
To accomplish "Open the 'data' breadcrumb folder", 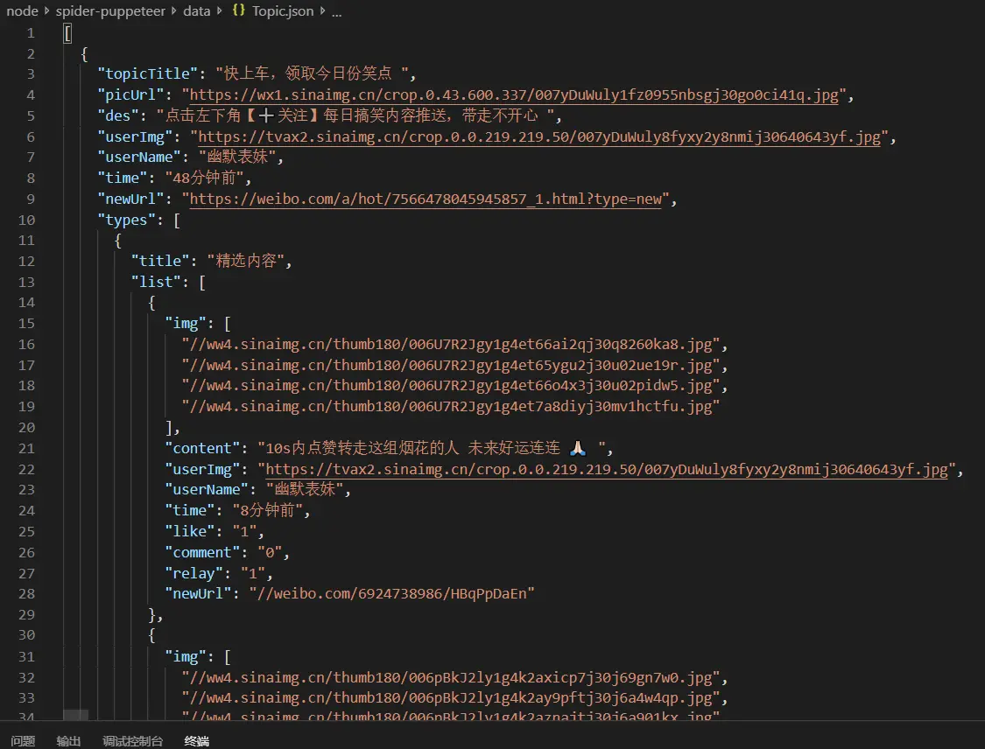I will (197, 10).
